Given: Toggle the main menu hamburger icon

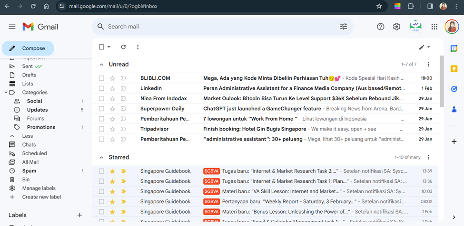Looking at the screenshot, I should pyautogui.click(x=12, y=27).
